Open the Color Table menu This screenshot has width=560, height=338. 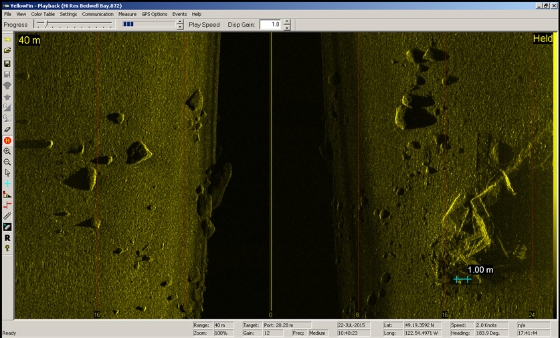[43, 14]
